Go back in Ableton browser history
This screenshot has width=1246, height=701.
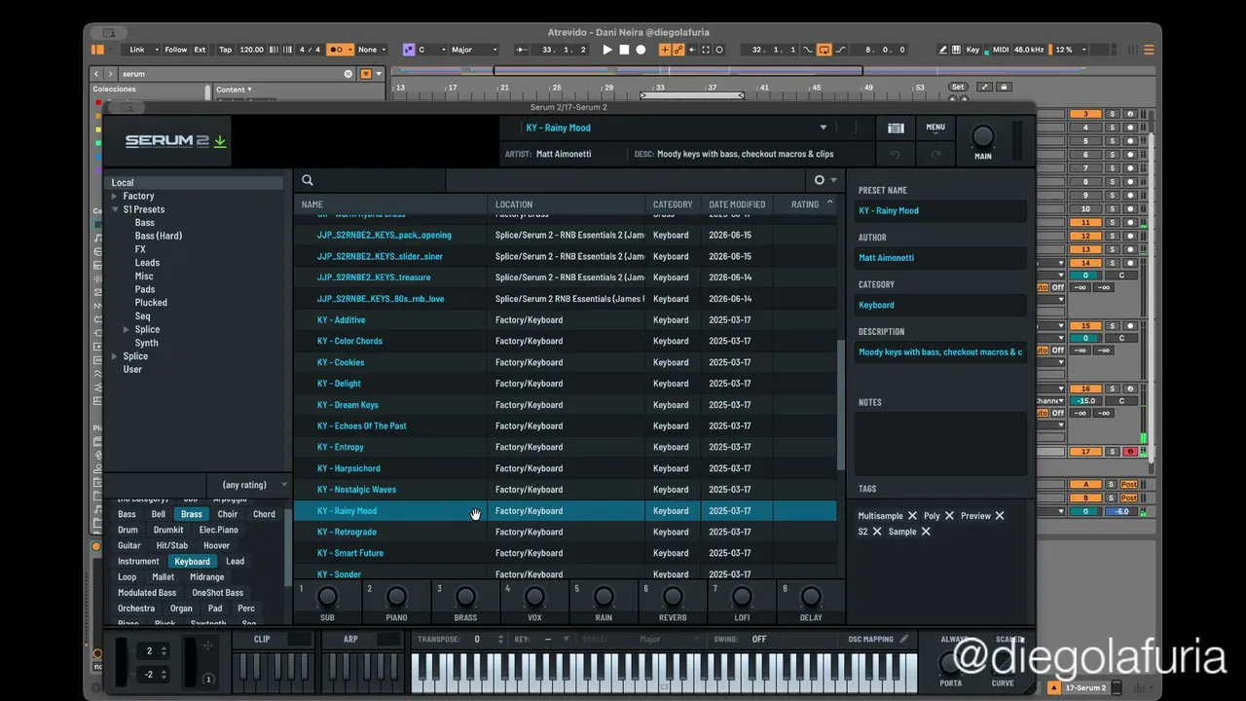click(x=96, y=74)
